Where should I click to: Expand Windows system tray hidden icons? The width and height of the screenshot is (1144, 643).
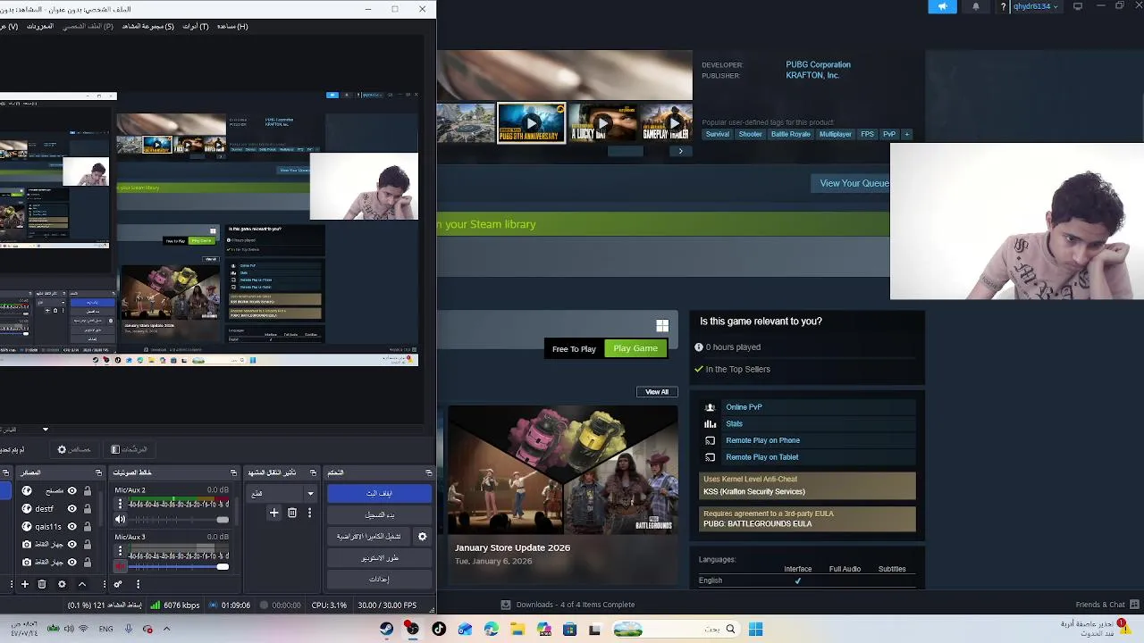(x=166, y=629)
